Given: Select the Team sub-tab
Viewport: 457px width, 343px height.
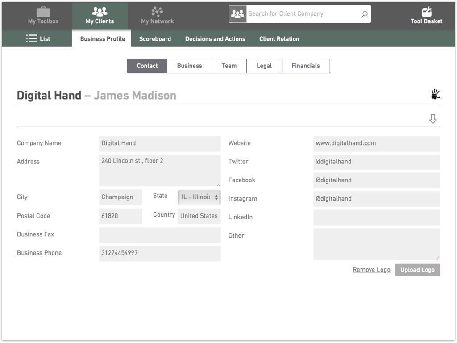Looking at the screenshot, I should [229, 66].
